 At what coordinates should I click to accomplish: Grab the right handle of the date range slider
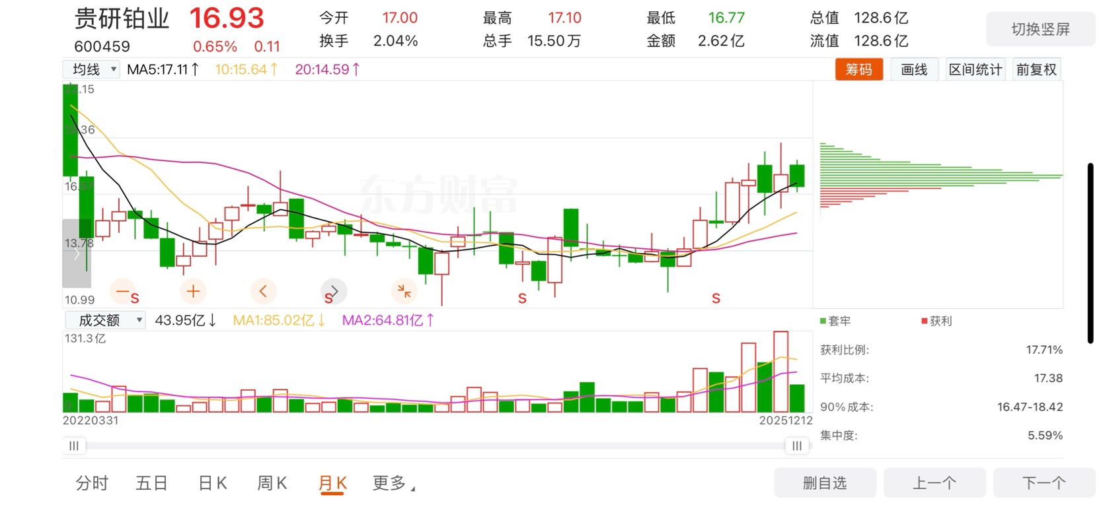tap(797, 446)
